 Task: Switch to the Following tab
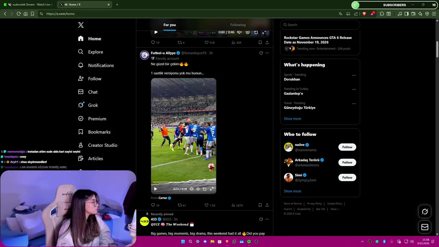coord(238,25)
